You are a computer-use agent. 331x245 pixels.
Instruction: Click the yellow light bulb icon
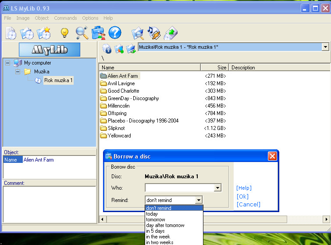tap(64, 33)
